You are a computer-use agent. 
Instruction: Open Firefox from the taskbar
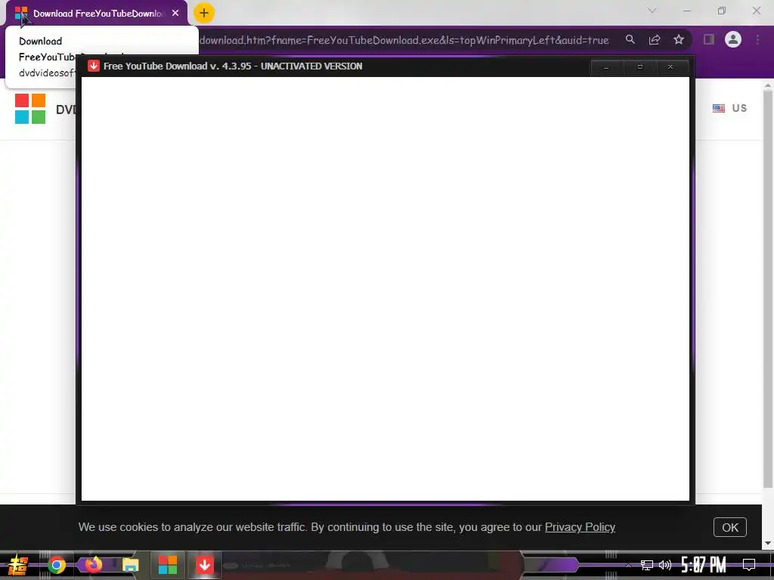point(93,564)
